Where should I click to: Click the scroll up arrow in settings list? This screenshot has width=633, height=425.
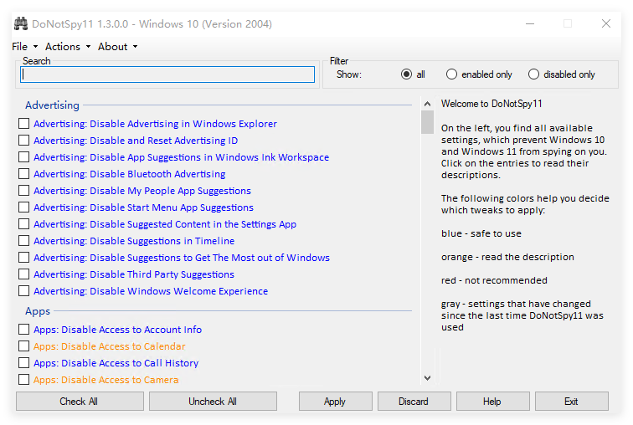427,104
